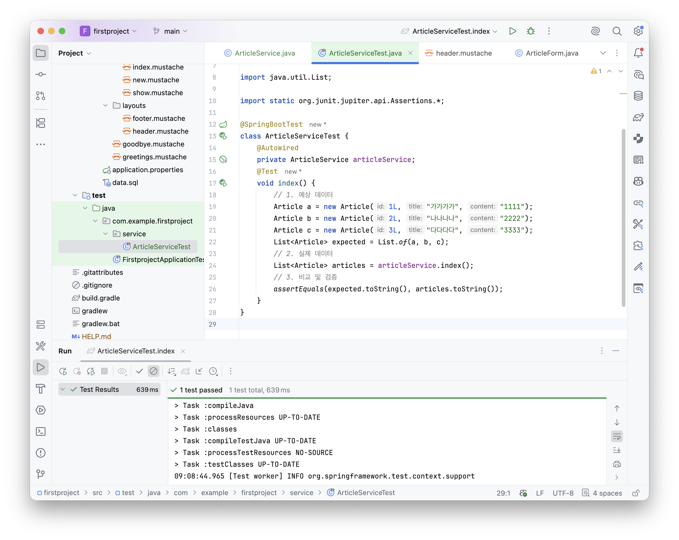Screen dimensions: 679x540
Task: Open the Terminal tool window icon
Action: (x=41, y=431)
